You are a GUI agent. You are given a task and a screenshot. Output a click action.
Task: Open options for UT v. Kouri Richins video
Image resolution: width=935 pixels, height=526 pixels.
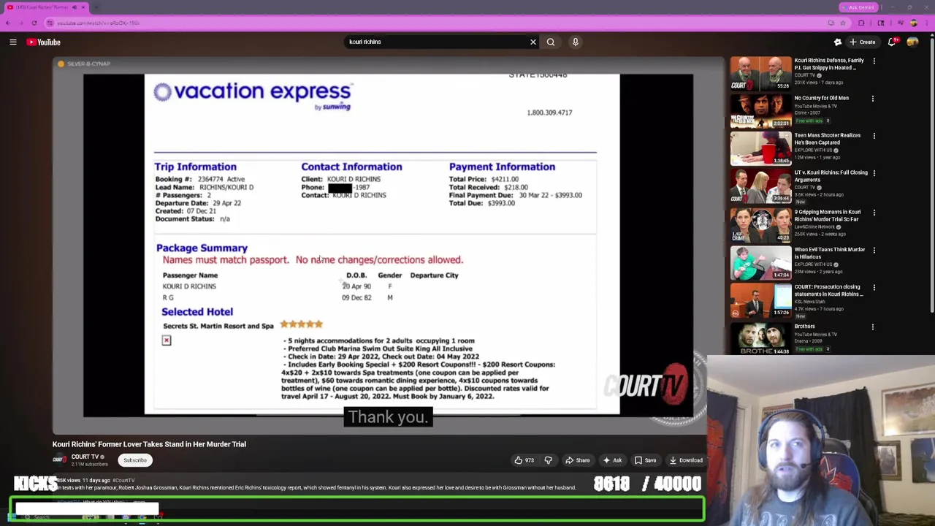click(874, 173)
